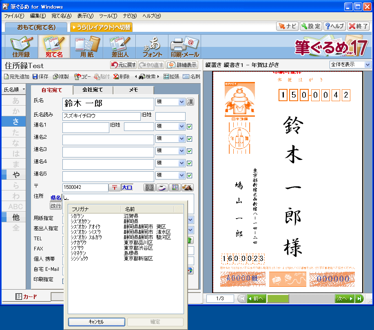The height and width of the screenshot is (330, 374).
Task: Open 名刺 business card tool
Action: tap(191, 77)
